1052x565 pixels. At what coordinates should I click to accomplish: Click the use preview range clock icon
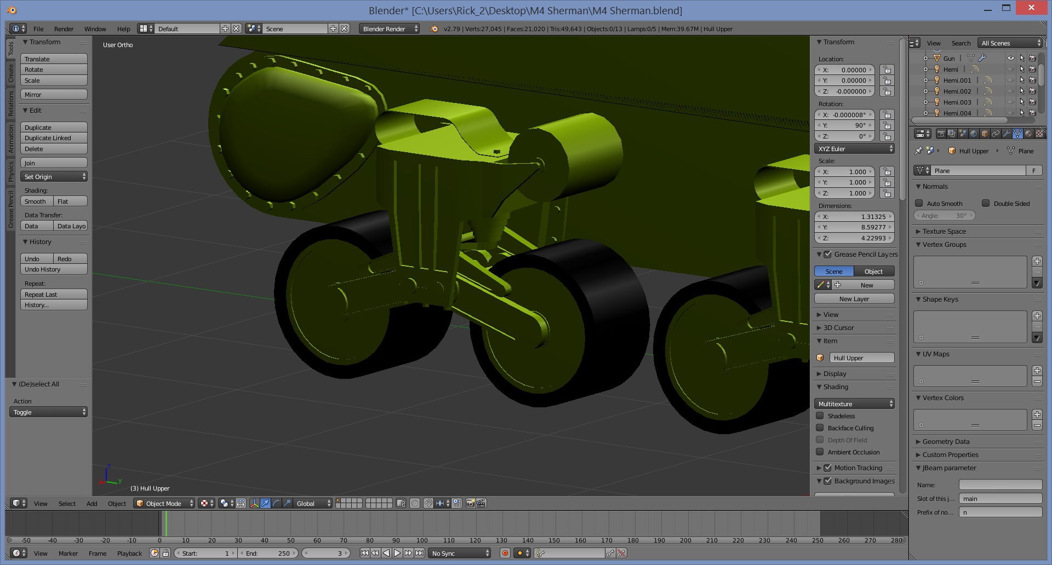(x=155, y=553)
